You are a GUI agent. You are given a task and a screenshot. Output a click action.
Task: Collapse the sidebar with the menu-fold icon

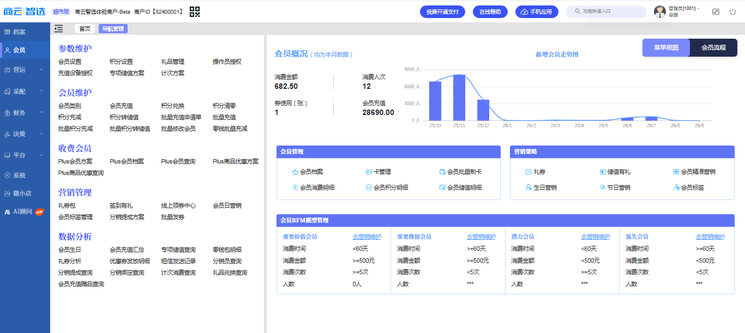pyautogui.click(x=59, y=29)
